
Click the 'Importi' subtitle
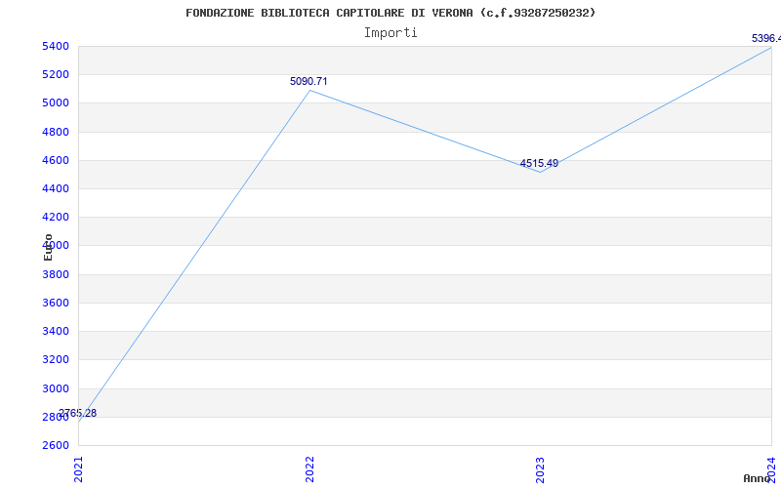click(390, 33)
